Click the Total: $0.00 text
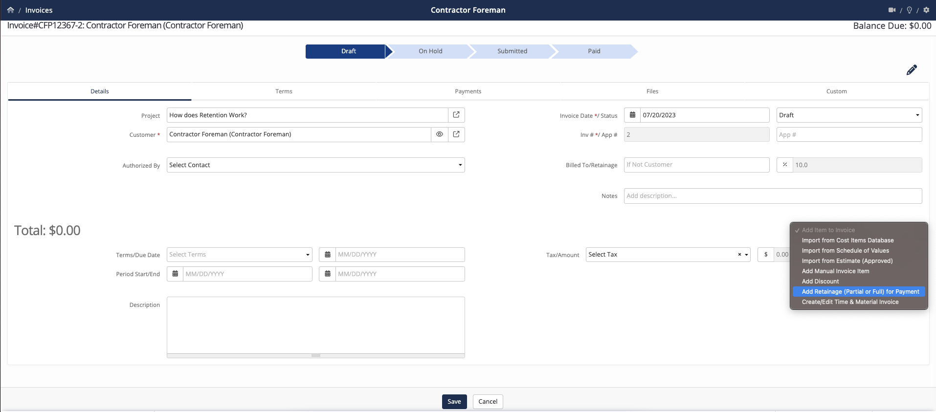Viewport: 936px width, 412px height. (x=47, y=231)
